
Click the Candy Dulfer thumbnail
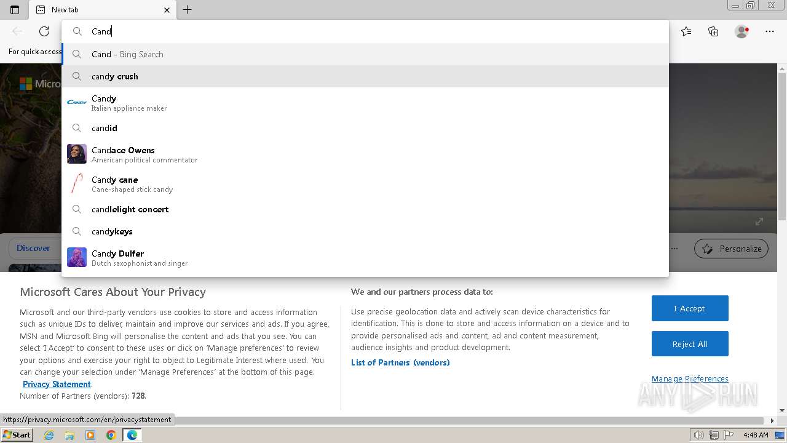(x=77, y=257)
